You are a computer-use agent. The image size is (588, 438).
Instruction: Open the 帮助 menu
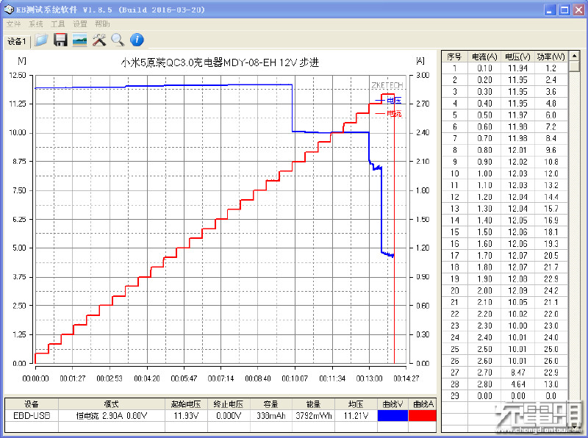pos(102,24)
